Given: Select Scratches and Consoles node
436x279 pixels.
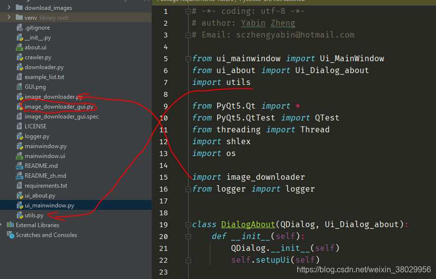Looking at the screenshot, I should [46, 235].
